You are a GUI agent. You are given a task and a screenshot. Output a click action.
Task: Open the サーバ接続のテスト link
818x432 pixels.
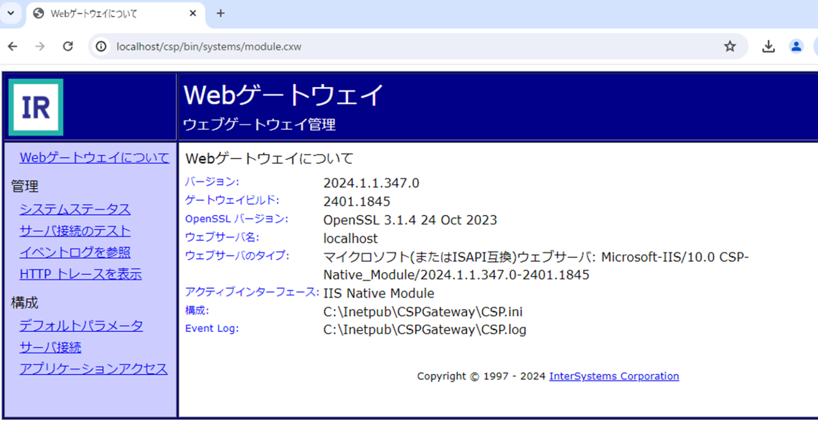pyautogui.click(x=75, y=231)
